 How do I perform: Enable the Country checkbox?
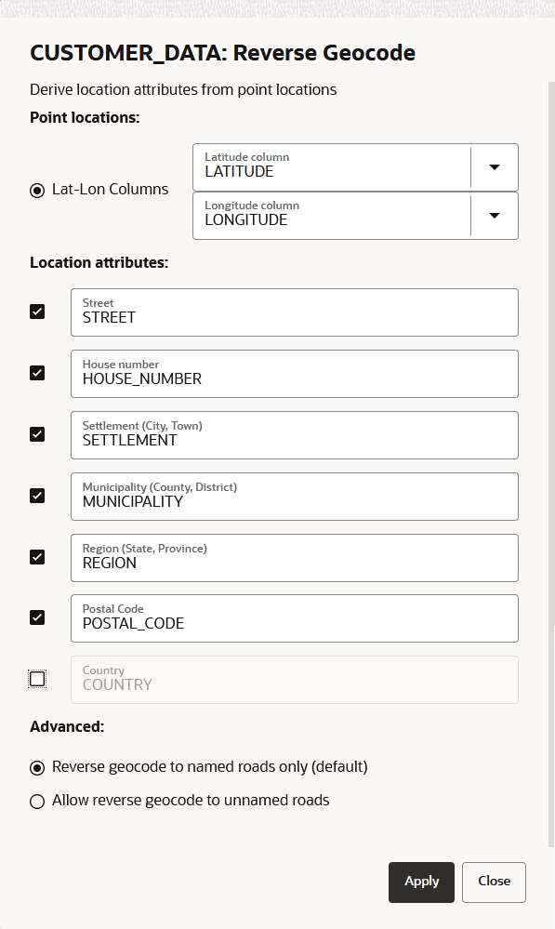(37, 679)
